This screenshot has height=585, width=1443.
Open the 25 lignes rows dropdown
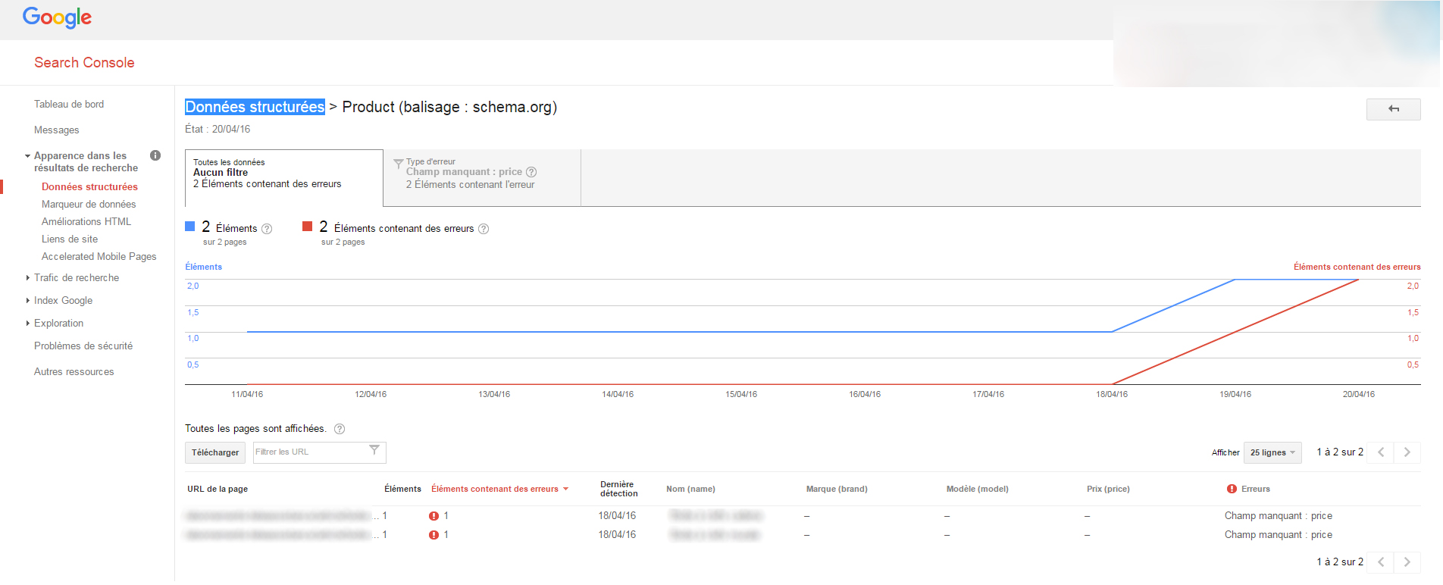click(1272, 452)
